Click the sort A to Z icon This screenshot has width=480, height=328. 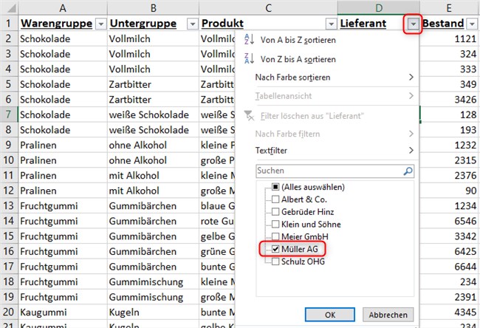click(249, 39)
